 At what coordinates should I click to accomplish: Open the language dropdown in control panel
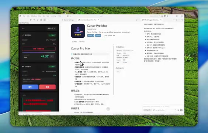(x=52, y=28)
